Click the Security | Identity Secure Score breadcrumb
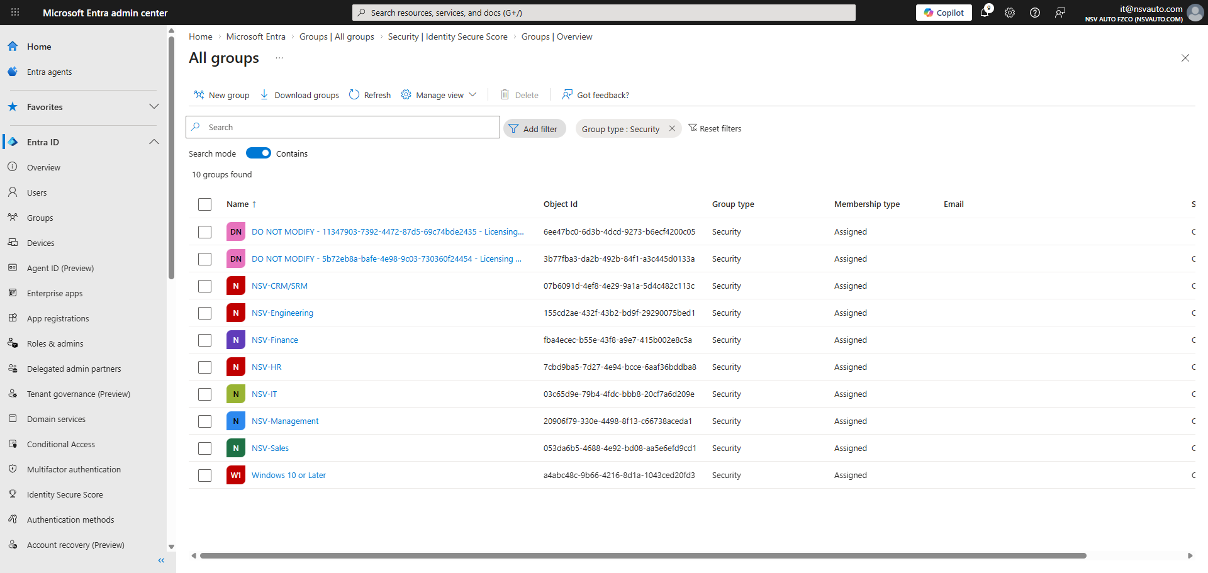1208x573 pixels. [448, 36]
